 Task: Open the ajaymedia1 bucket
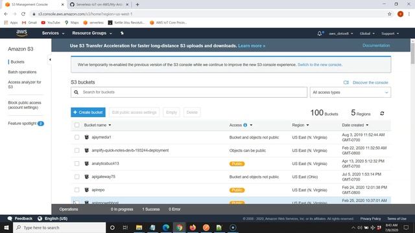pos(101,137)
